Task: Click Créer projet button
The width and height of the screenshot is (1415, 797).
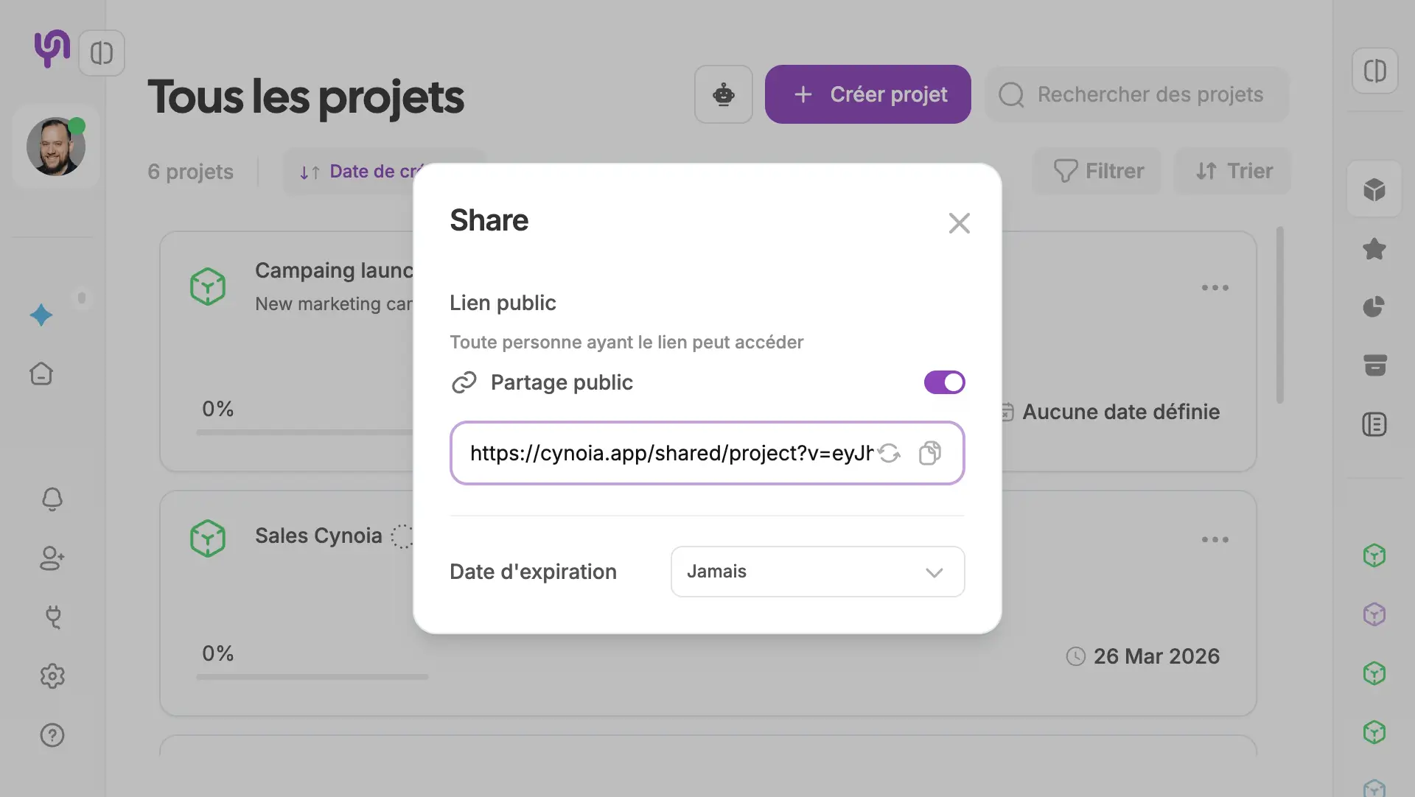Action: click(x=867, y=94)
